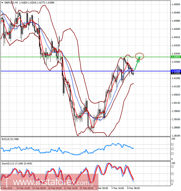Click the 22 Feb 16:00 time axis label
The width and height of the screenshot is (181, 191).
pyautogui.click(x=70, y=188)
